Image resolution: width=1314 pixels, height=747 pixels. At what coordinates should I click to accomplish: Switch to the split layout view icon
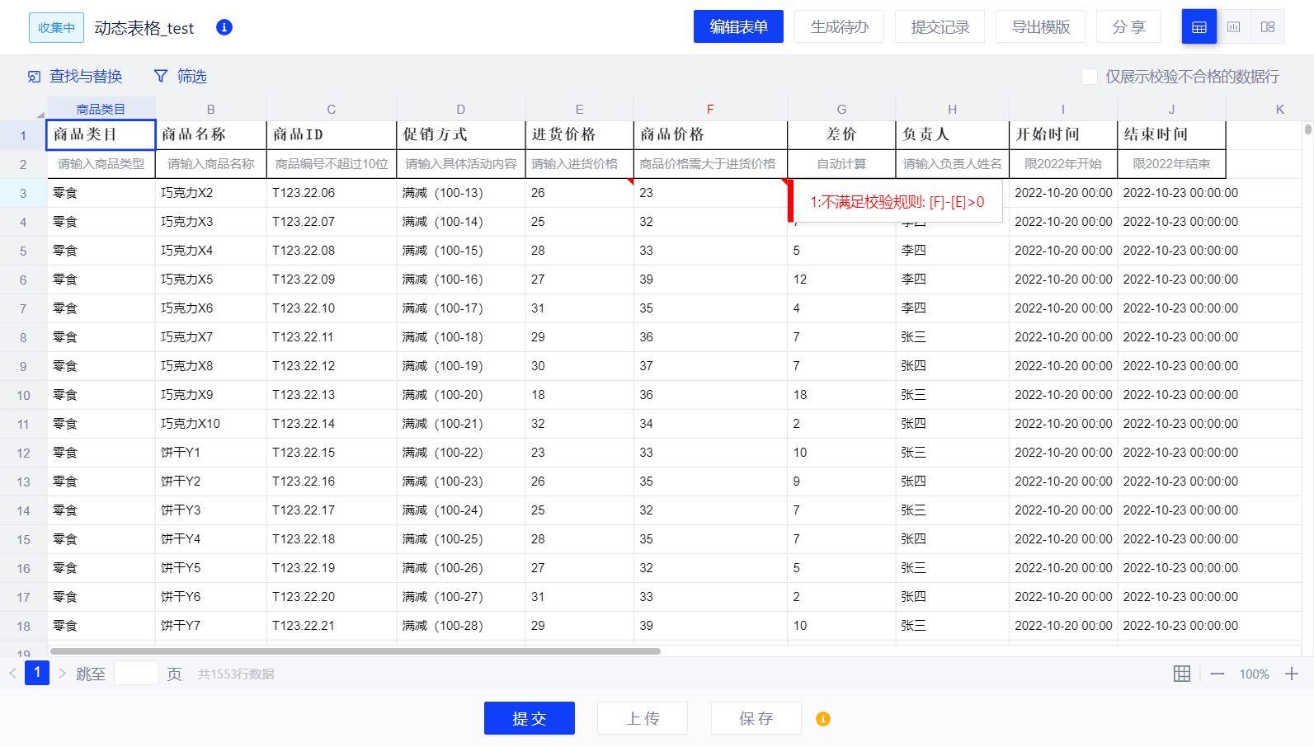coord(1268,27)
